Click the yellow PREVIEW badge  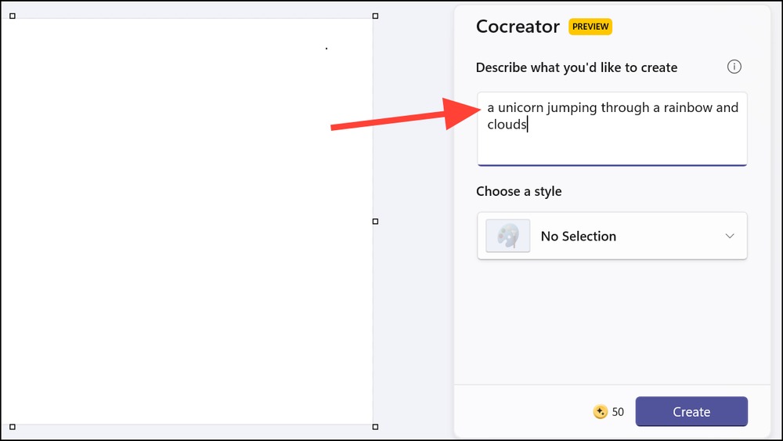[x=590, y=27]
